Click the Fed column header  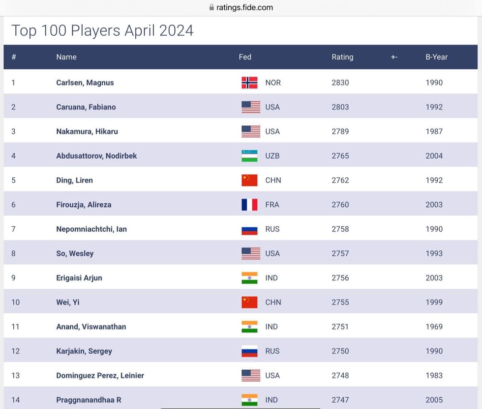click(245, 57)
